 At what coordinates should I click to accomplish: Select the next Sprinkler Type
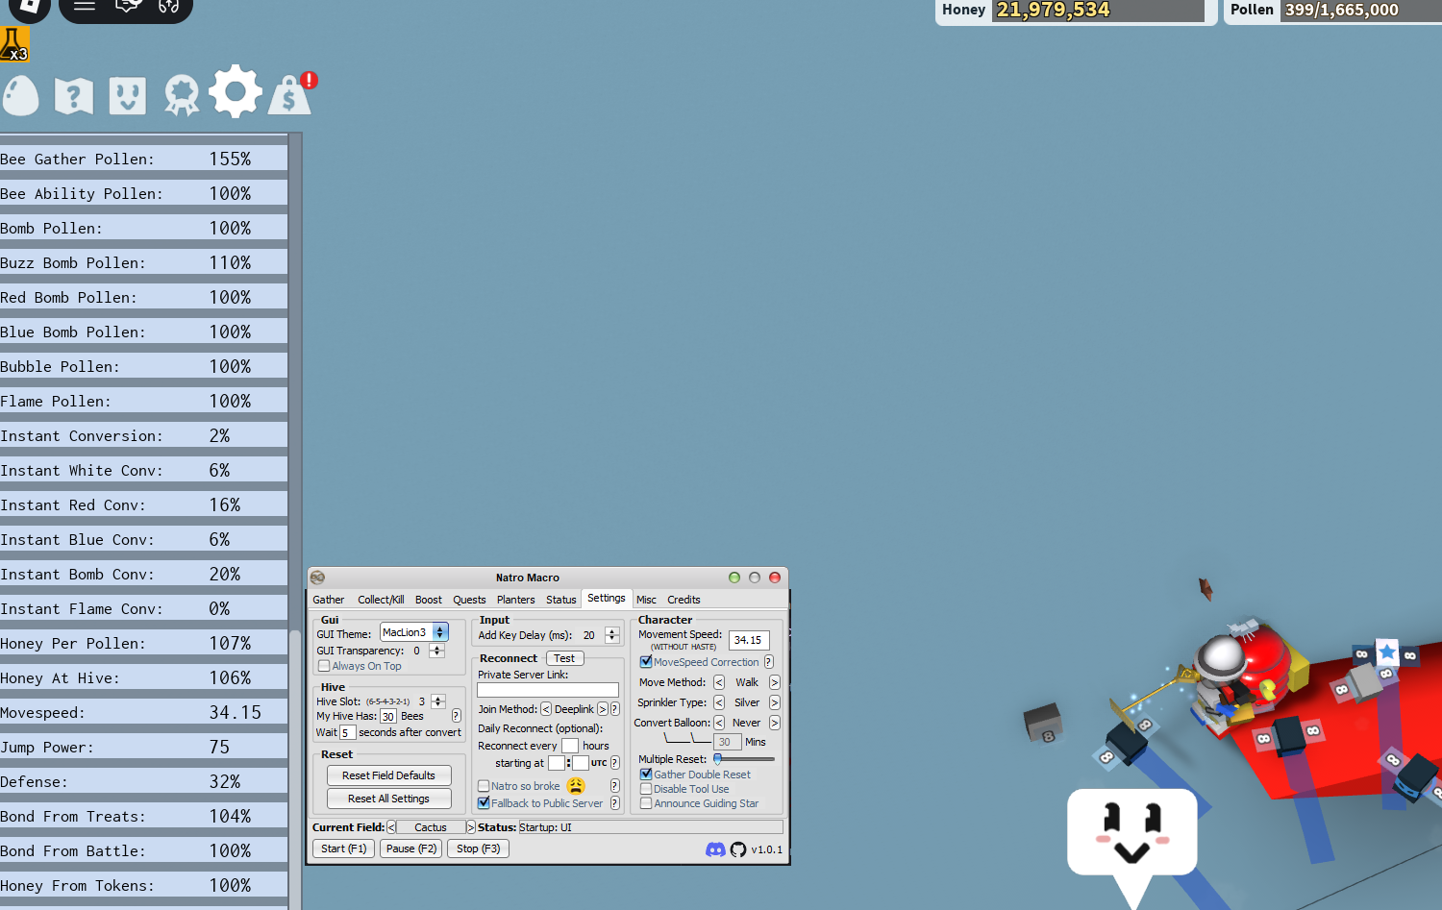pyautogui.click(x=775, y=702)
